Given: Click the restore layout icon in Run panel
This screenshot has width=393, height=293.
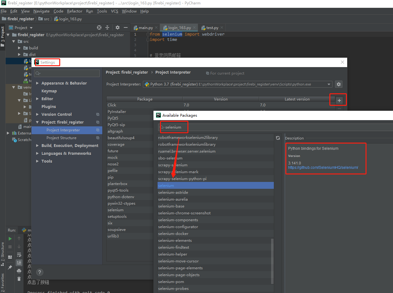Looking at the screenshot, I should (x=10, y=257).
